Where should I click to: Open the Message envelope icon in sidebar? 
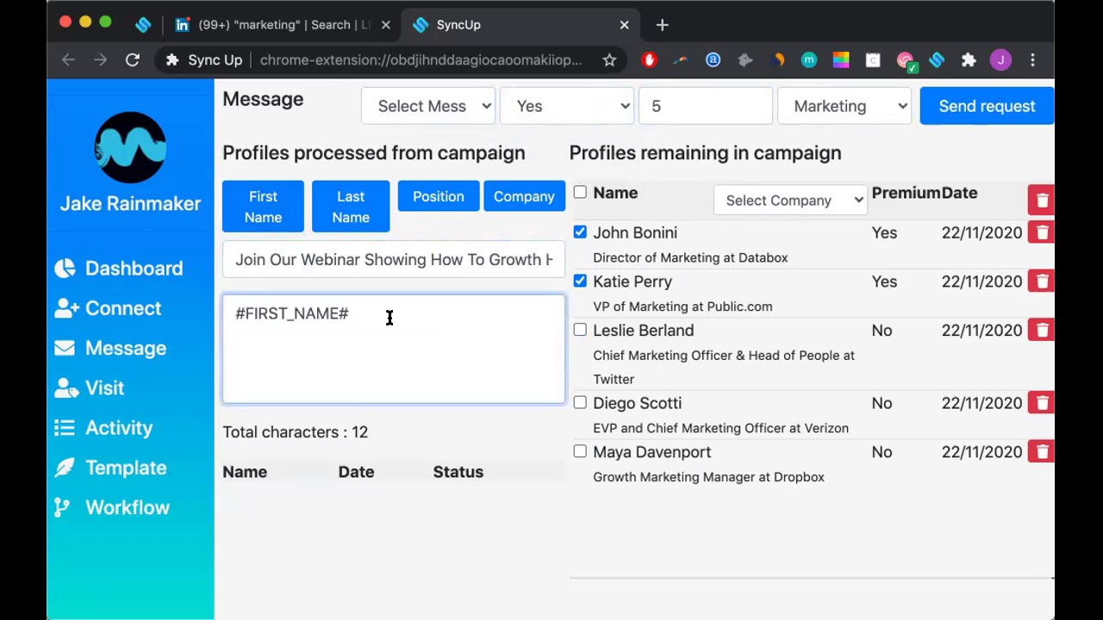click(65, 348)
